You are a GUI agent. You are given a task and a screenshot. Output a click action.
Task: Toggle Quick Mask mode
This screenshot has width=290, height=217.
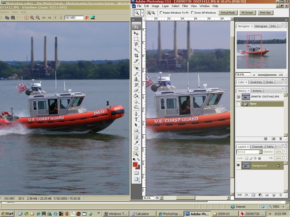(x=136, y=173)
